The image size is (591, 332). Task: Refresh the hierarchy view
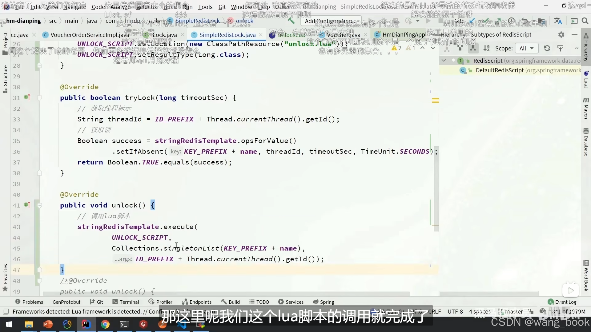(x=547, y=48)
